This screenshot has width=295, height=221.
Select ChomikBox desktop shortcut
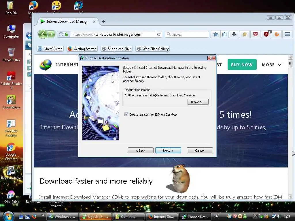[11, 102]
